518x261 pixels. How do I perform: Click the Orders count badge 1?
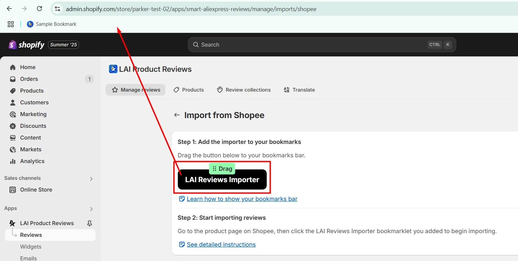tap(89, 79)
